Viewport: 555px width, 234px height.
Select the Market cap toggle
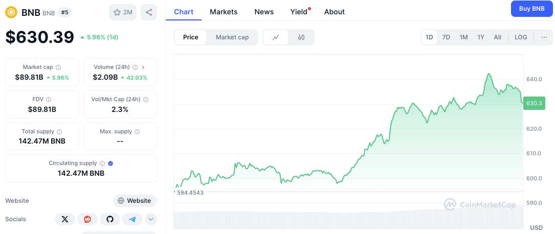(232, 37)
